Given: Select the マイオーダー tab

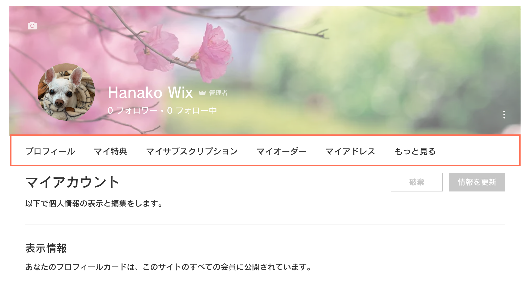Looking at the screenshot, I should coord(282,151).
